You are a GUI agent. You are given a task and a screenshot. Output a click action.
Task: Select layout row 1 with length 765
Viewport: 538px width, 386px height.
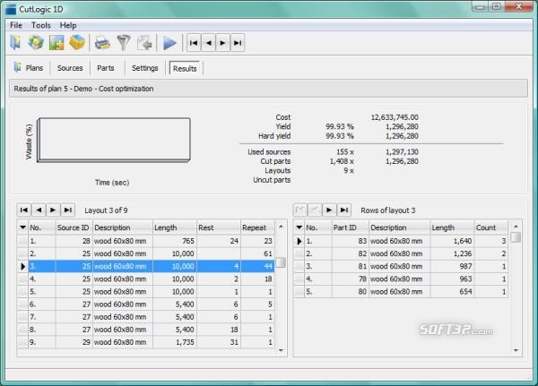(146, 241)
